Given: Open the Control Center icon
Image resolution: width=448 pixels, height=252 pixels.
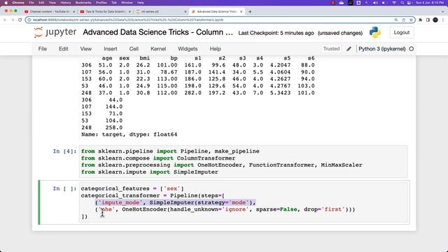Looking at the screenshot, I should click(409, 3).
